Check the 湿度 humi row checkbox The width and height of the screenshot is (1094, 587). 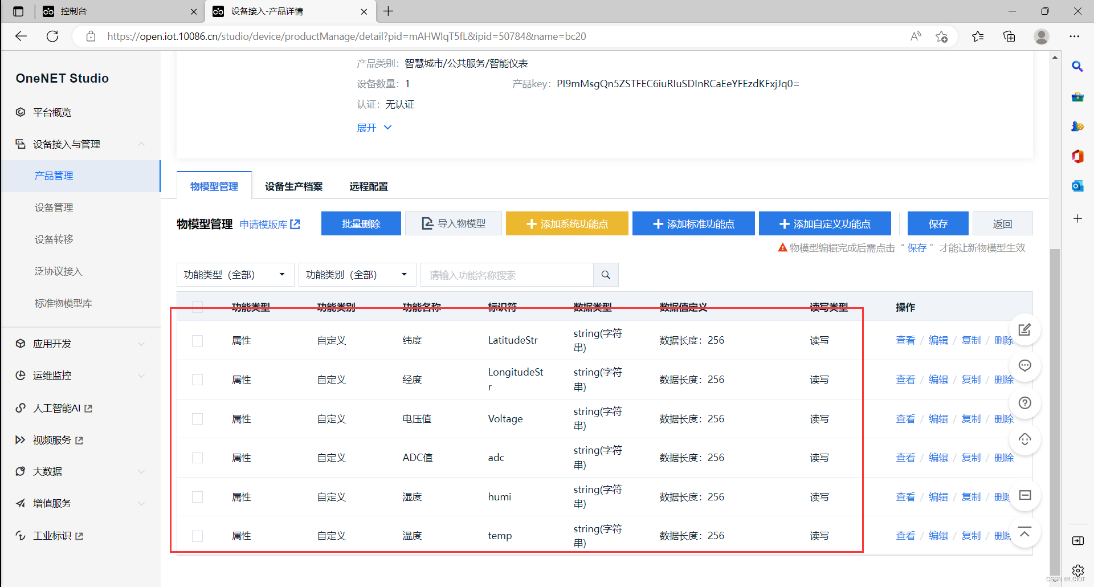click(197, 497)
